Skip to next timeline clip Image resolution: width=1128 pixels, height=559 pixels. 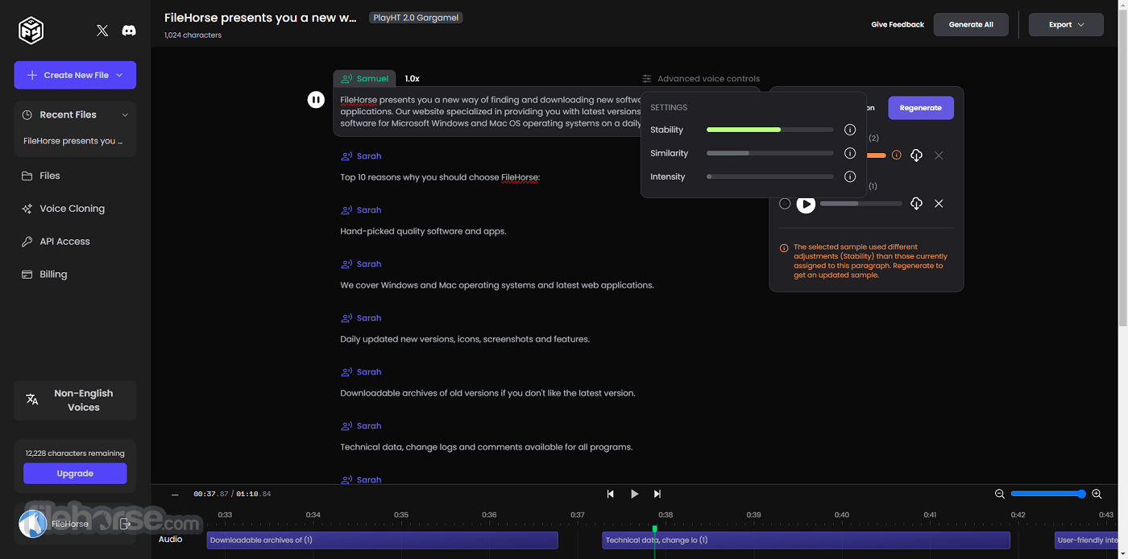click(657, 494)
